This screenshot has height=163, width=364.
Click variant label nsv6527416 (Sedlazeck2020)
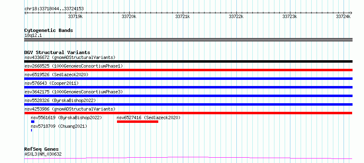point(148,118)
